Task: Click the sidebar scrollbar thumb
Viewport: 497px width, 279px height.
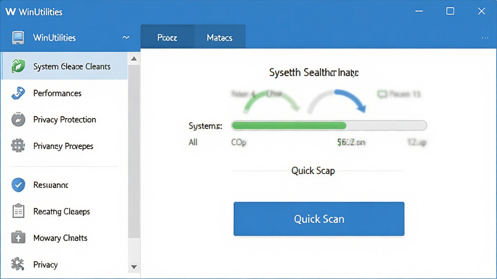Action: (134, 151)
